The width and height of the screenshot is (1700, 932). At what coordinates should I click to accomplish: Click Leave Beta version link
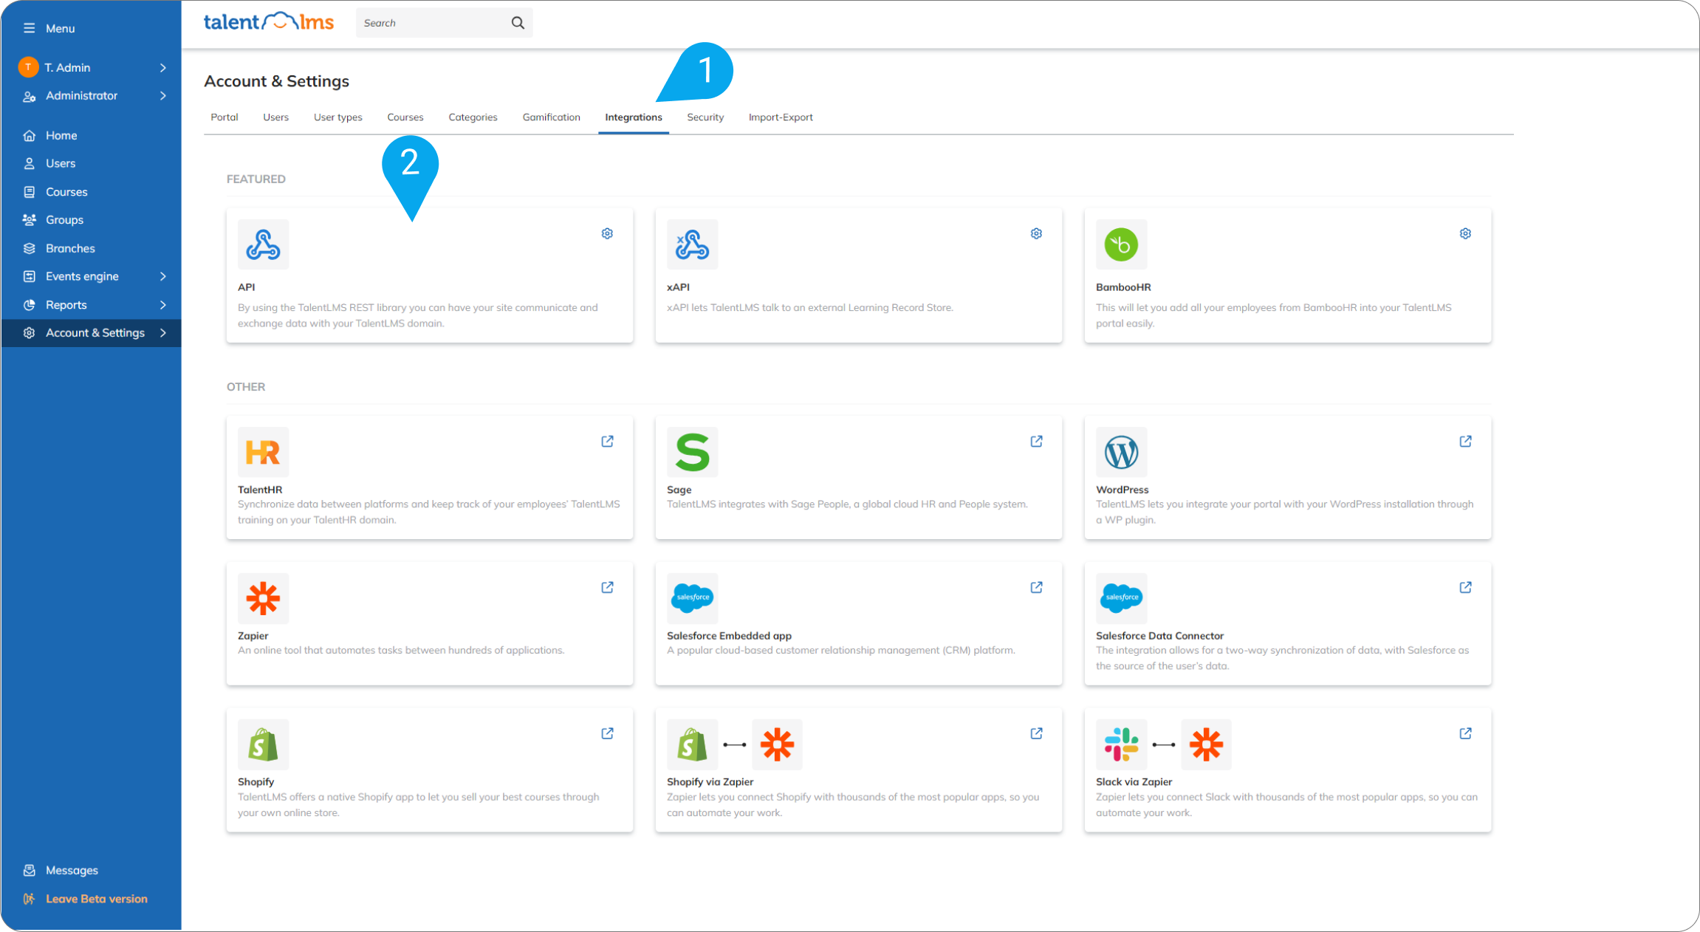tap(96, 899)
